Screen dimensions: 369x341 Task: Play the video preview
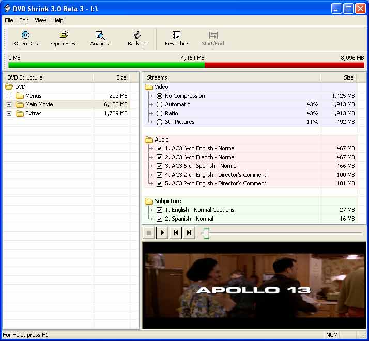tap(162, 233)
